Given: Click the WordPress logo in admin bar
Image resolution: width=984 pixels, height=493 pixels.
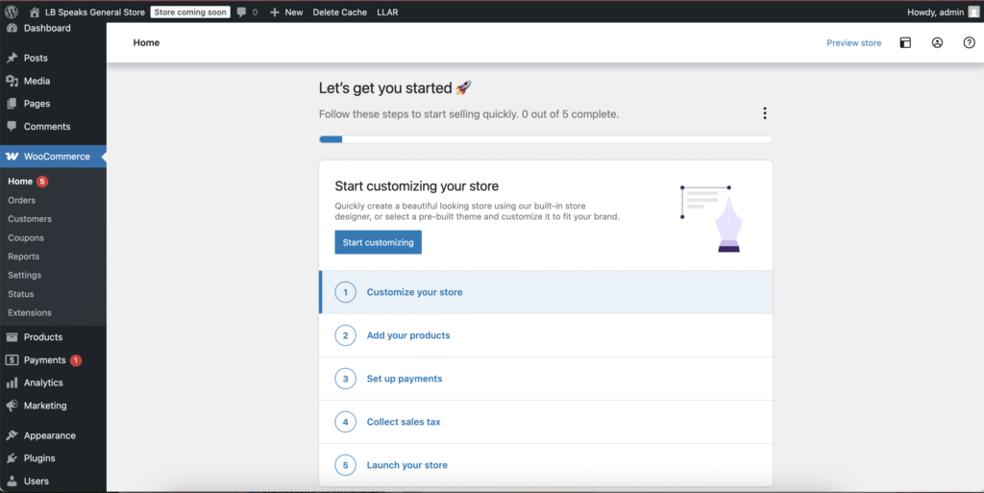Looking at the screenshot, I should [12, 12].
